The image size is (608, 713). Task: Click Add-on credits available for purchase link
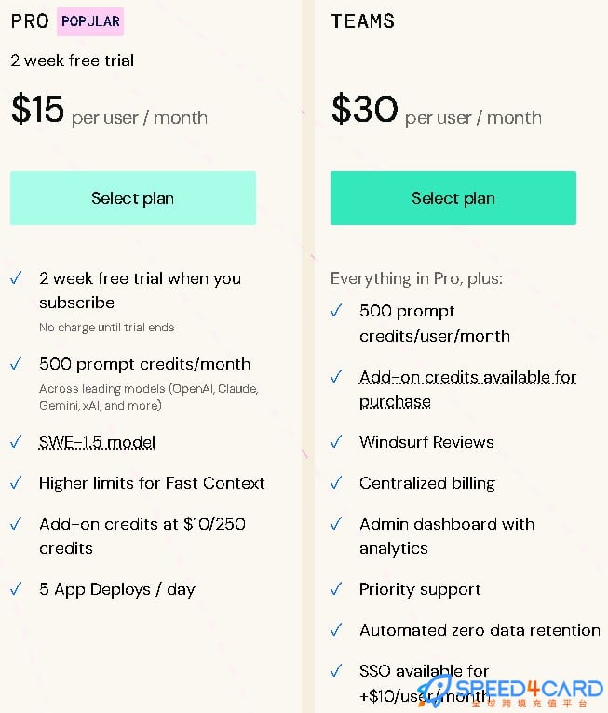(x=467, y=389)
